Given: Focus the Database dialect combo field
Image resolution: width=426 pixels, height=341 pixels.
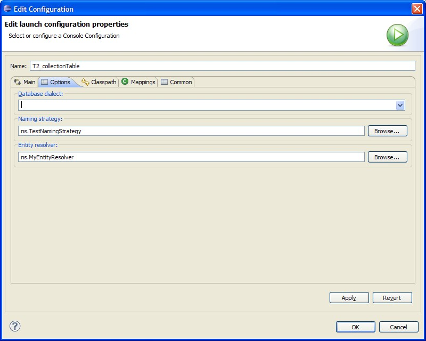Looking at the screenshot, I should 211,105.
